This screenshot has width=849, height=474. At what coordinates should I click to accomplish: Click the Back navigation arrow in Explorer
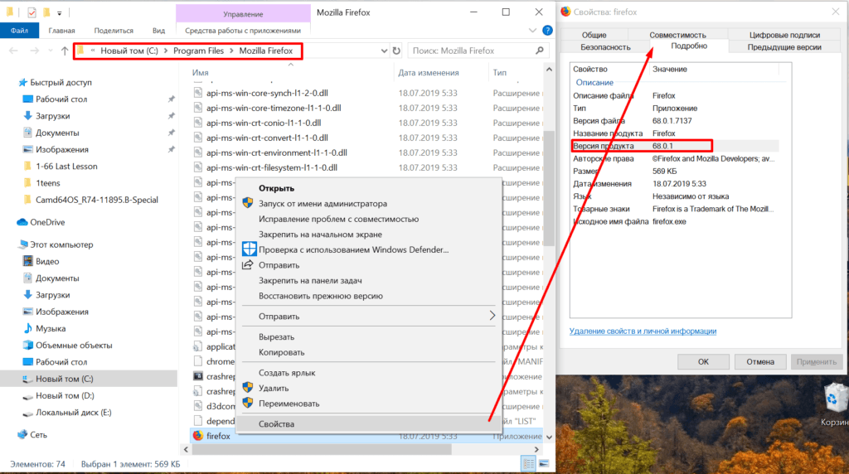[13, 51]
